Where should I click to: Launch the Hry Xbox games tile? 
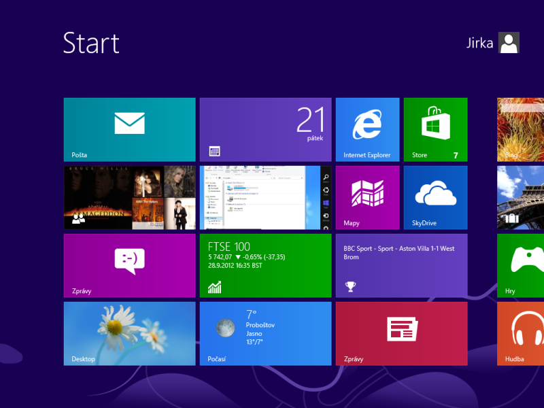tap(521, 265)
